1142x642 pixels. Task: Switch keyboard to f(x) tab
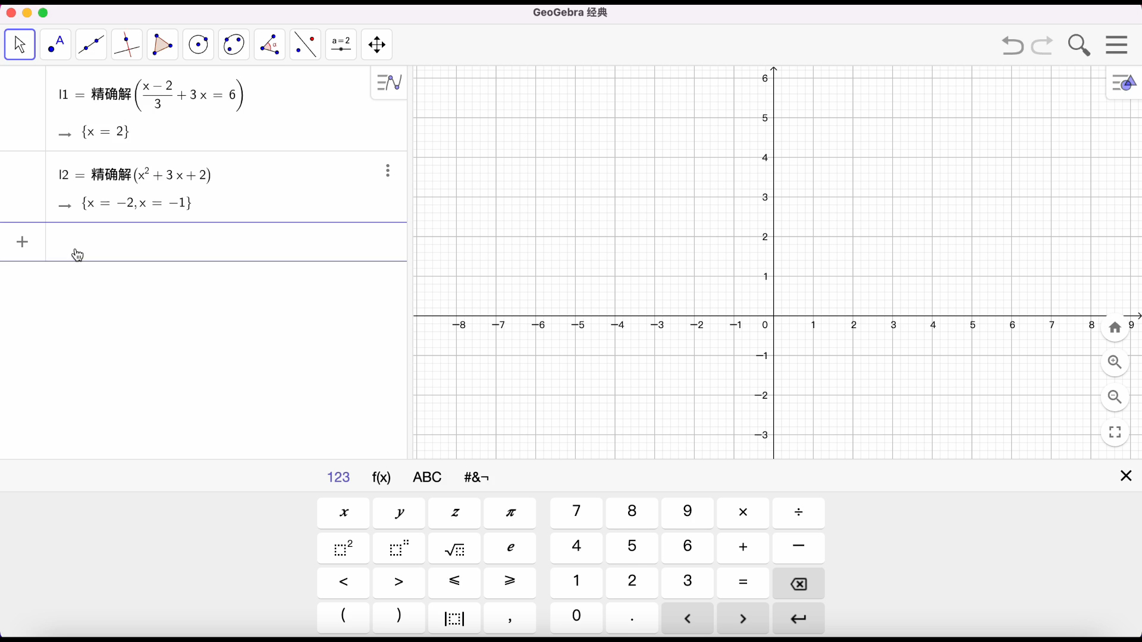(x=381, y=477)
